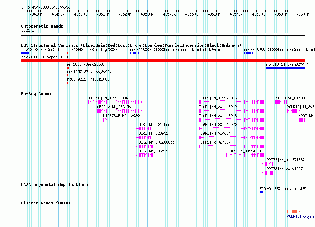Click the POLR1C RefSeq gene label
315x227 pixels.
(x=301, y=107)
